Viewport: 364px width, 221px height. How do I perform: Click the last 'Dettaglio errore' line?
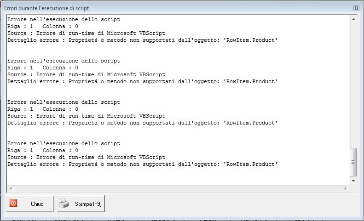[143, 164]
